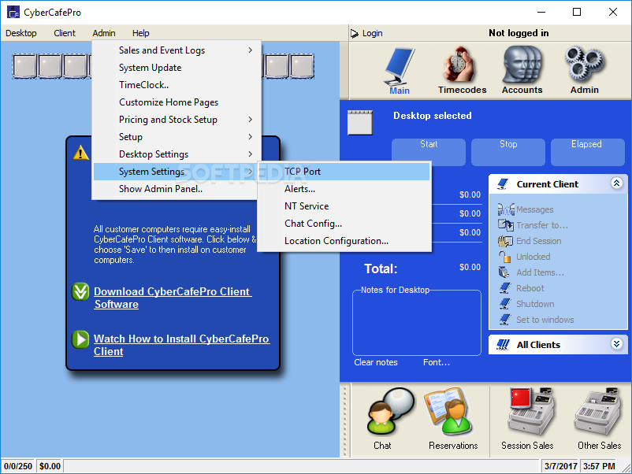Open the Accounts heads icon
The height and width of the screenshot is (474, 632).
pyautogui.click(x=522, y=65)
